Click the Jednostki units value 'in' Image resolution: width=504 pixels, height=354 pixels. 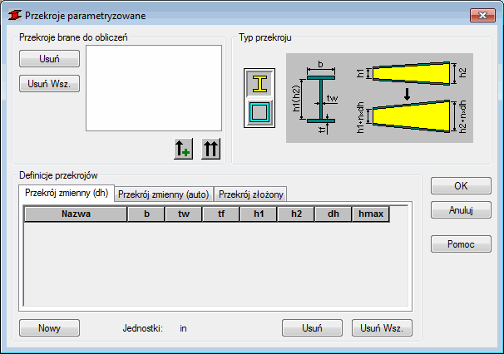point(183,328)
